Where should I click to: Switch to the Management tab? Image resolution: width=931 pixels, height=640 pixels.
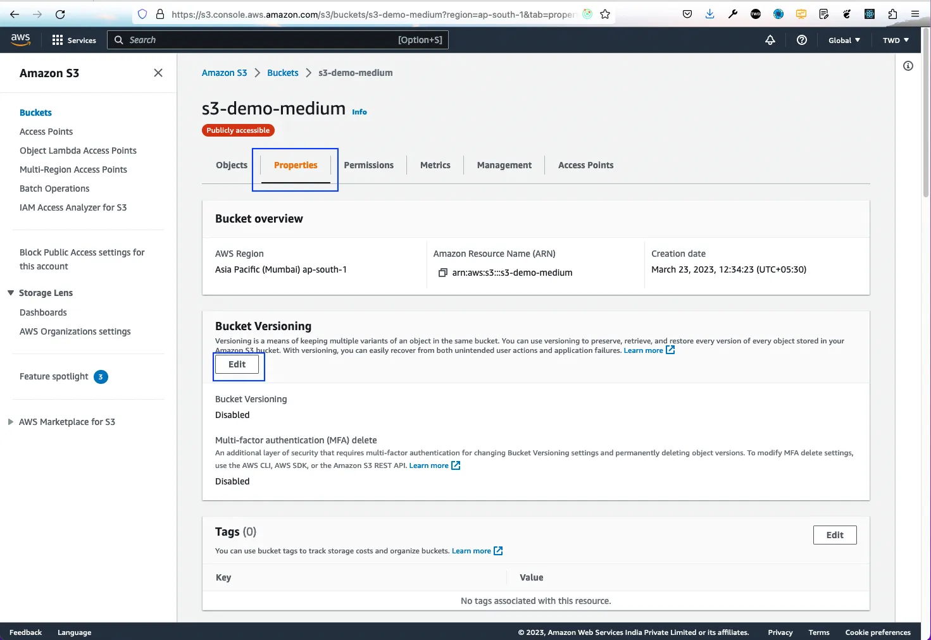tap(504, 165)
